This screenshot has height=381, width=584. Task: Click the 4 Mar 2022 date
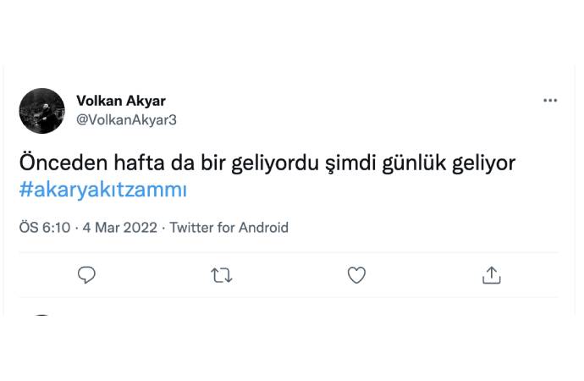[x=121, y=228]
